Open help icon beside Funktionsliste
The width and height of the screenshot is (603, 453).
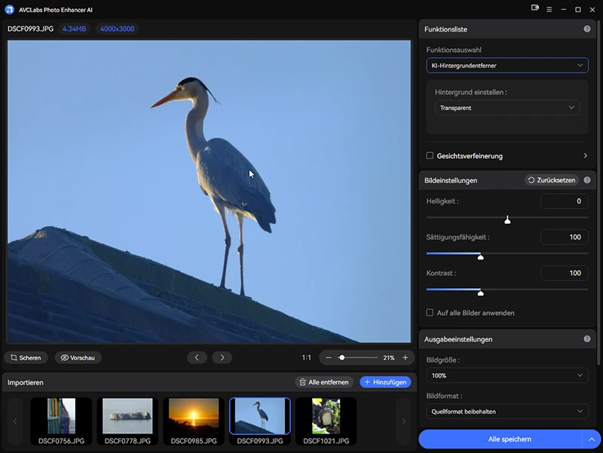587,29
